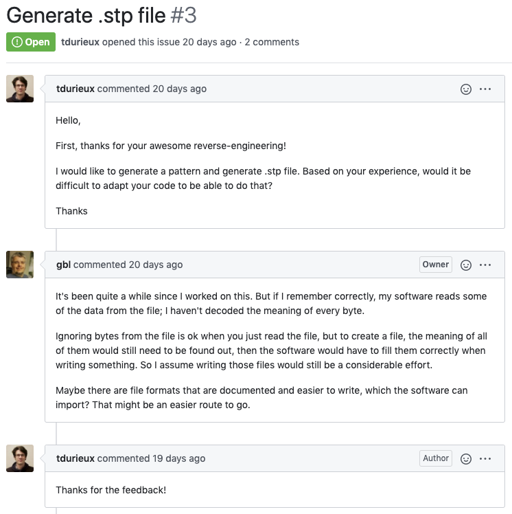
Task: Open gbl's profile picture
Action: [x=20, y=265]
